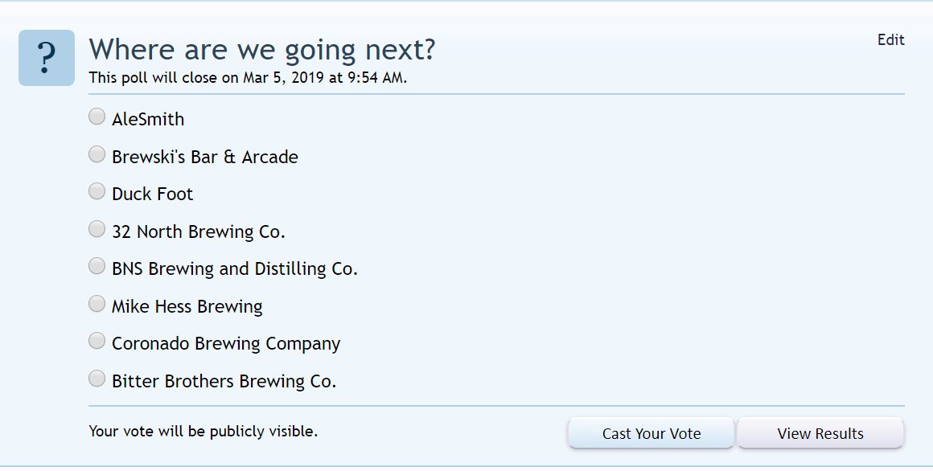Select Coronado Brewing Company radio circle
Screen dimensions: 933x471
click(97, 341)
